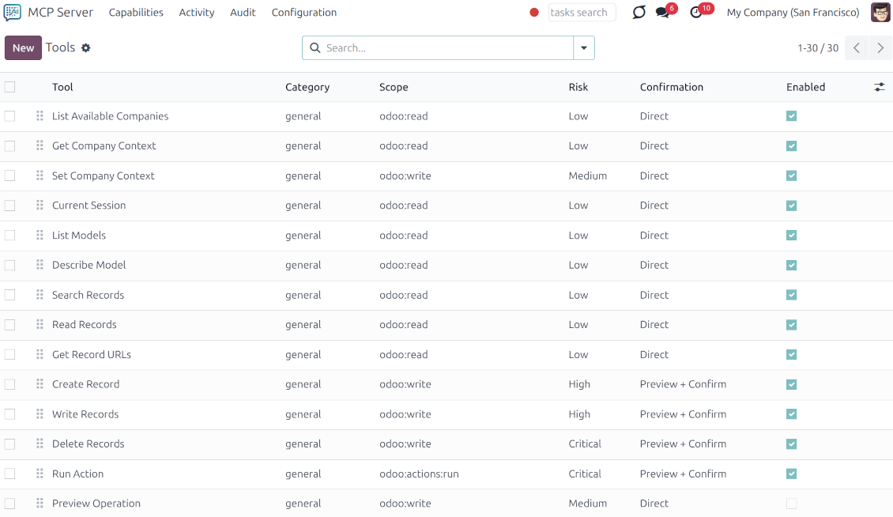
Task: Open the Tools action gear icon
Action: 85,47
